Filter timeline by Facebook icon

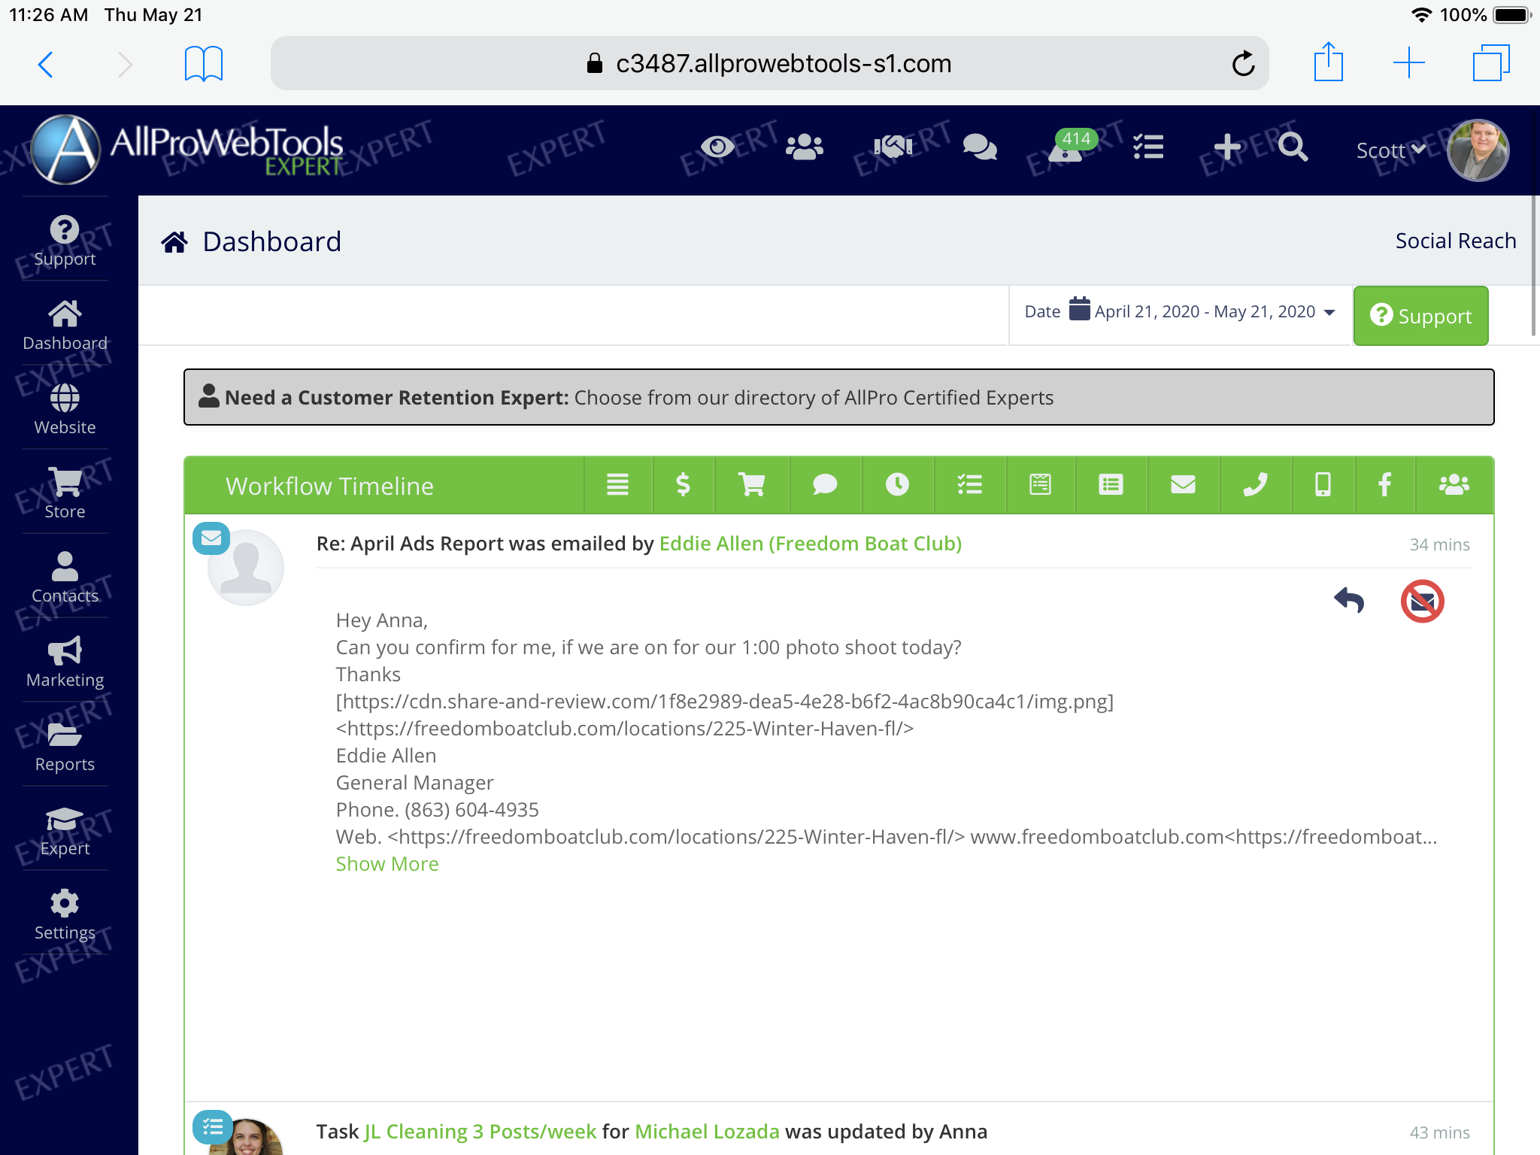(x=1384, y=484)
